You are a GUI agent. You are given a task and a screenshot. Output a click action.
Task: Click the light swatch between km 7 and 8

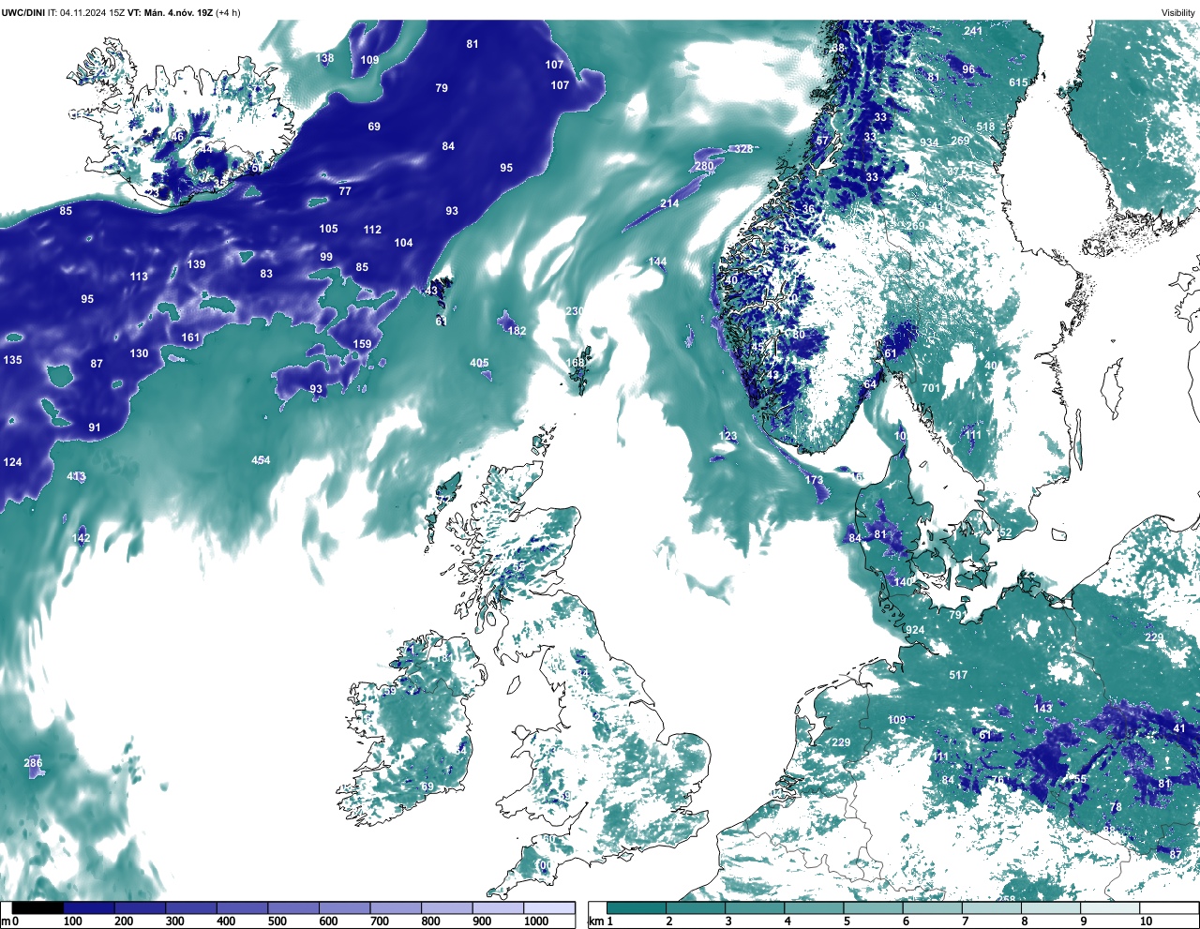click(992, 907)
